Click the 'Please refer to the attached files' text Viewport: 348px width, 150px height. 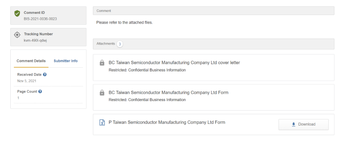(x=124, y=23)
